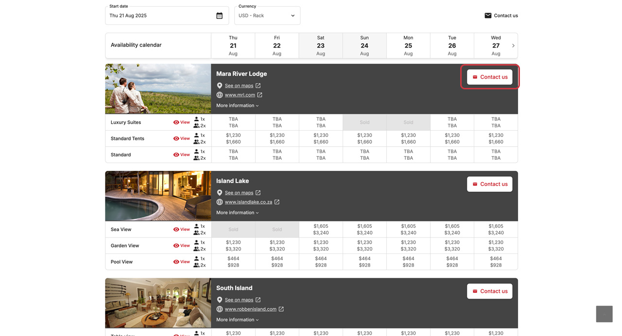Click the red envelope icon in Island Lake Contact us
Viewport: 622px width, 336px height.
(x=475, y=184)
